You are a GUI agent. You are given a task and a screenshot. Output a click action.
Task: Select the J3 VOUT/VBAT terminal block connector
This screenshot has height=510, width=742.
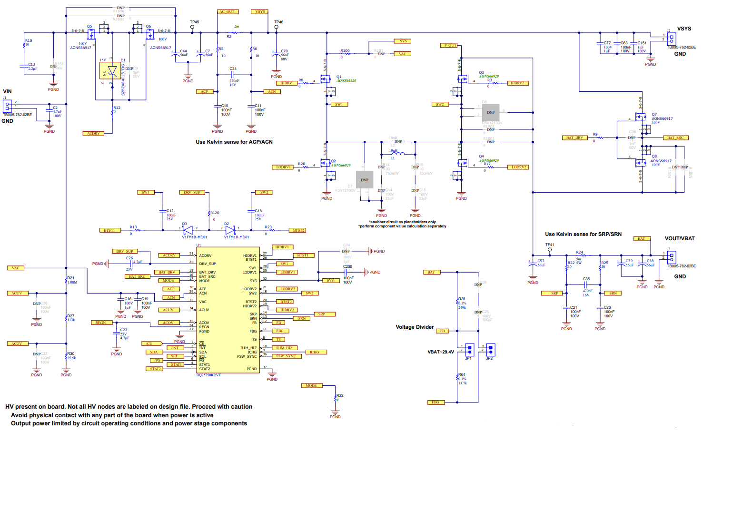[671, 257]
